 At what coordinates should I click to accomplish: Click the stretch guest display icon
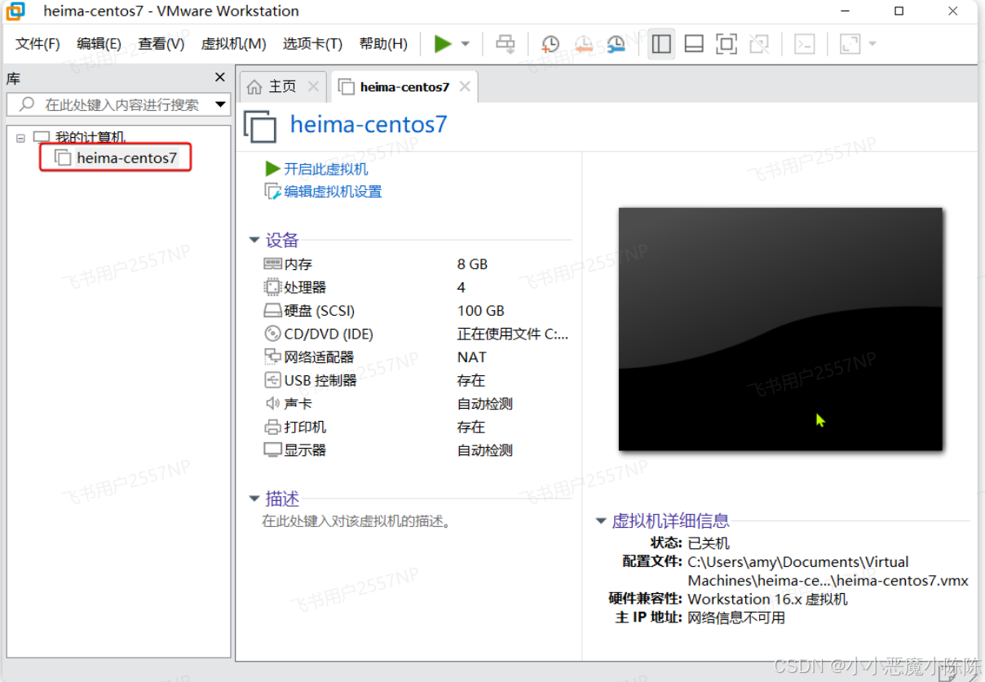850,44
